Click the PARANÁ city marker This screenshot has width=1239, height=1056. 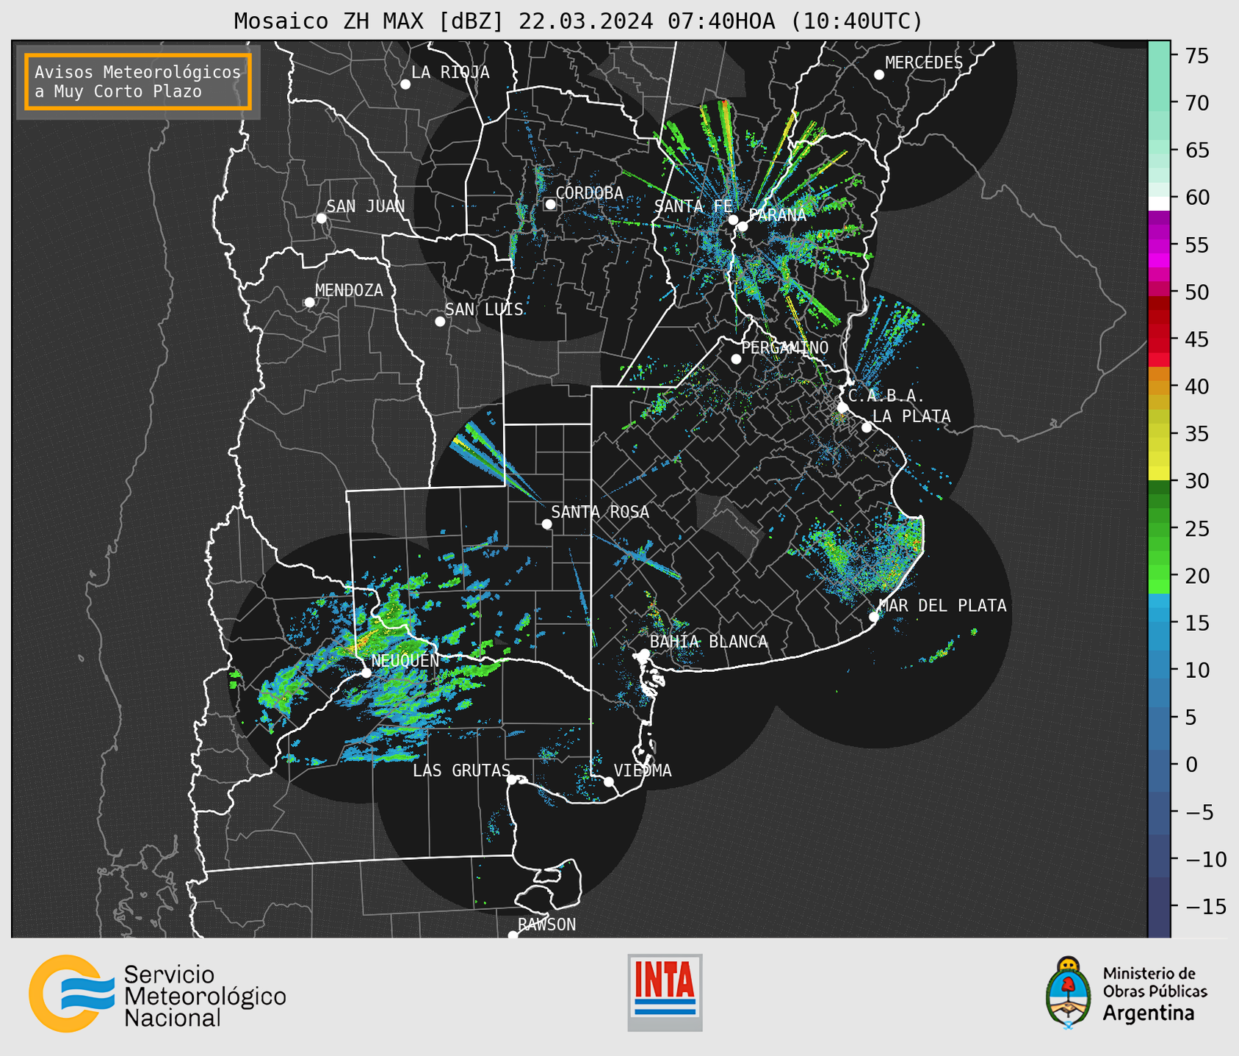click(x=743, y=226)
